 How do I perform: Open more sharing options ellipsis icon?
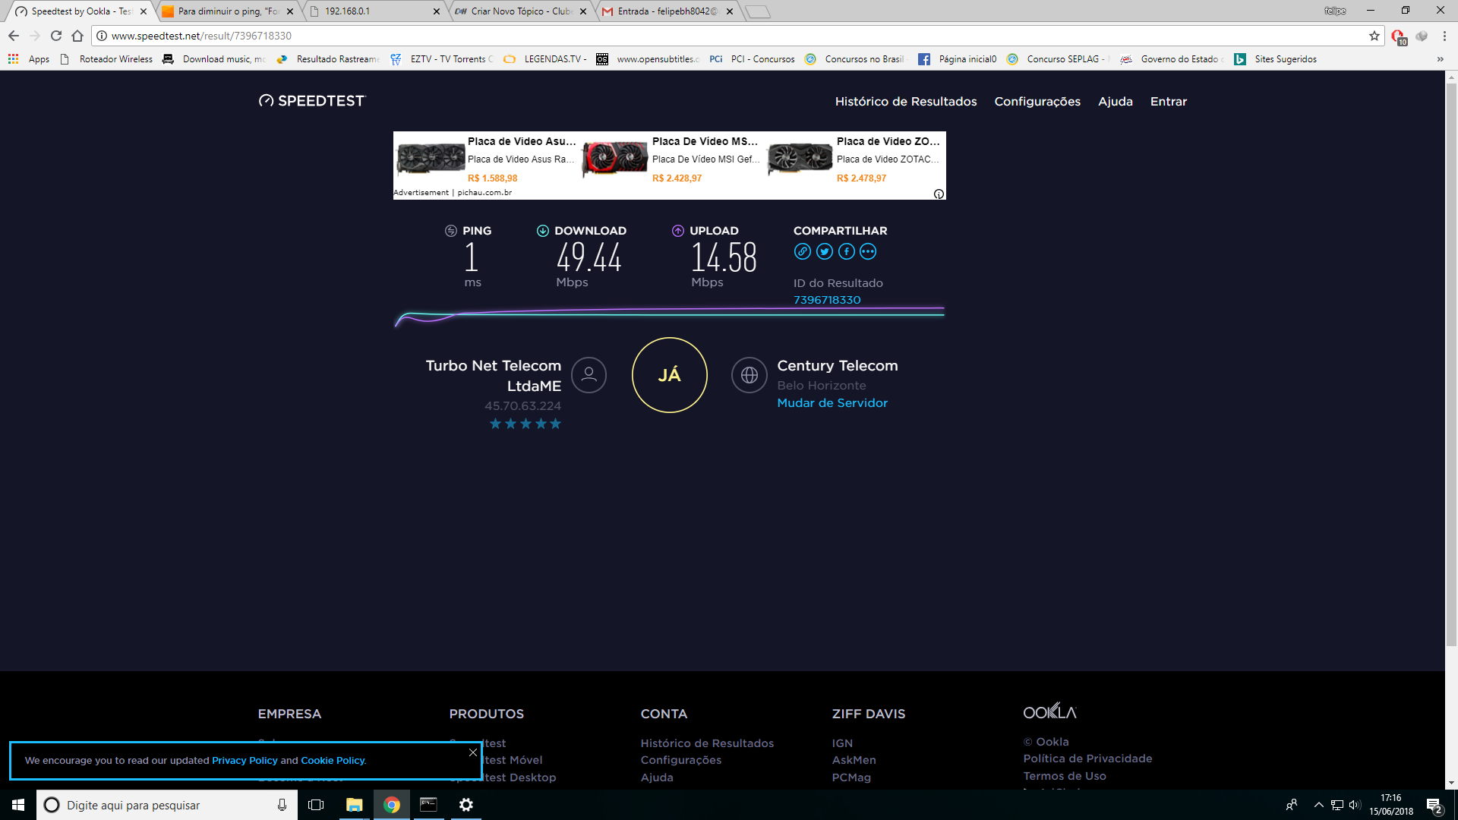[868, 251]
